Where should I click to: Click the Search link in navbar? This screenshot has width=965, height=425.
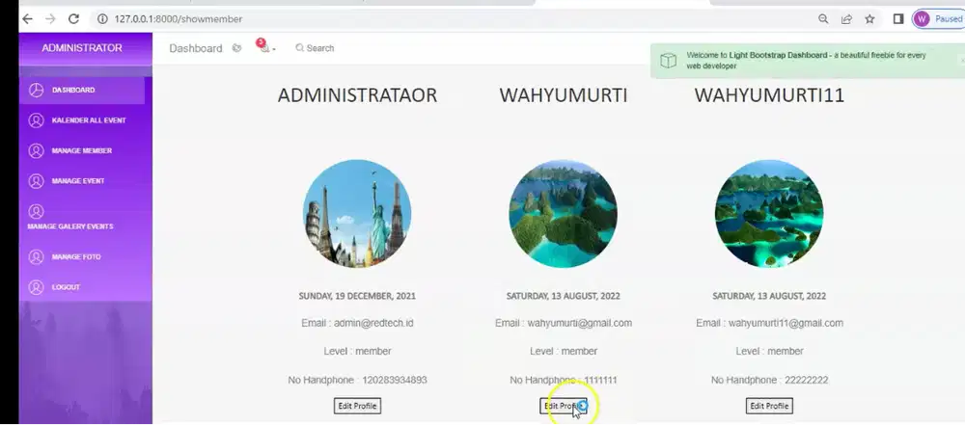click(x=315, y=48)
